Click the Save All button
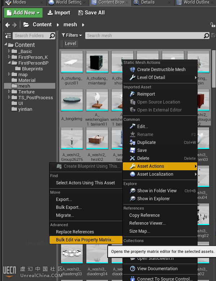Viewport: 216px width, 281px height. tap(91, 13)
